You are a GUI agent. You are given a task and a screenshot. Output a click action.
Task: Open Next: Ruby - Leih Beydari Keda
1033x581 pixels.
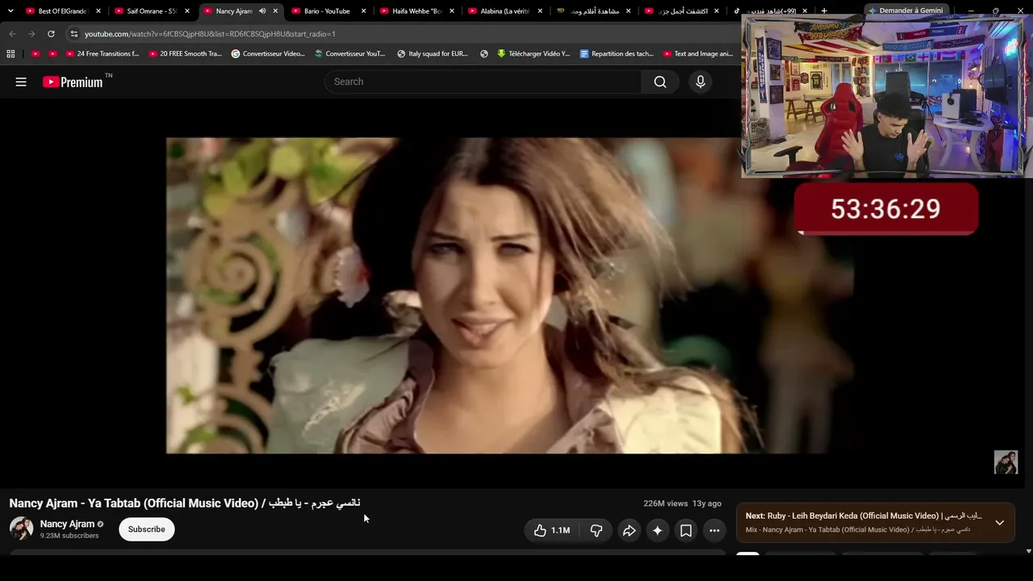864,516
